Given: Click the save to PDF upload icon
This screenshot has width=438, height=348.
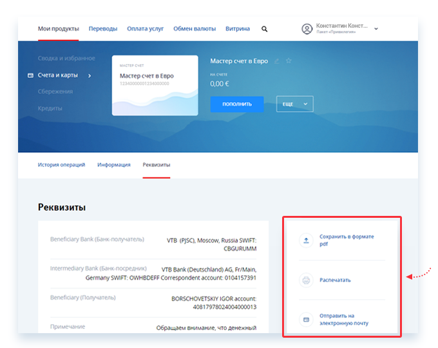Looking at the screenshot, I should click(307, 240).
